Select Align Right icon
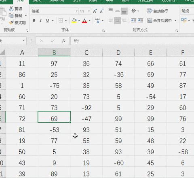The height and width of the screenshot is (178, 194). pyautogui.click(x=124, y=21)
